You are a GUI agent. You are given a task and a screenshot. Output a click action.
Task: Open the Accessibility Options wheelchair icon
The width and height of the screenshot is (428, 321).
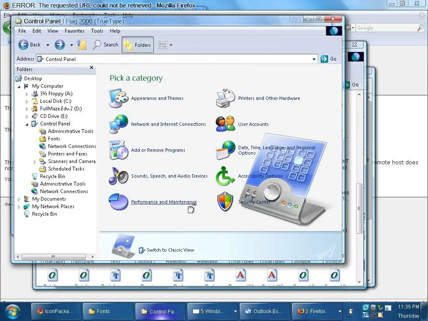tap(225, 176)
